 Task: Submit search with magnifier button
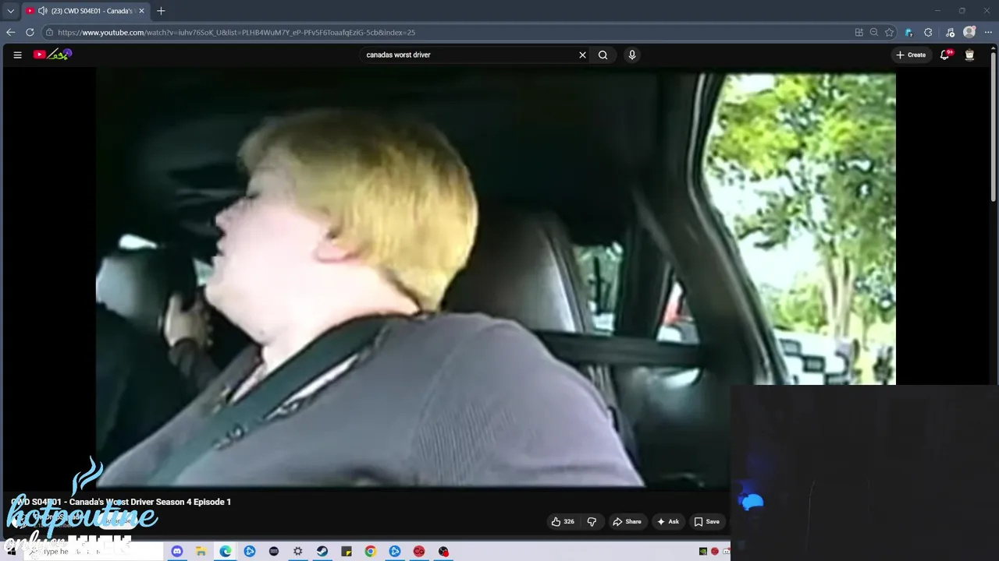(x=603, y=55)
